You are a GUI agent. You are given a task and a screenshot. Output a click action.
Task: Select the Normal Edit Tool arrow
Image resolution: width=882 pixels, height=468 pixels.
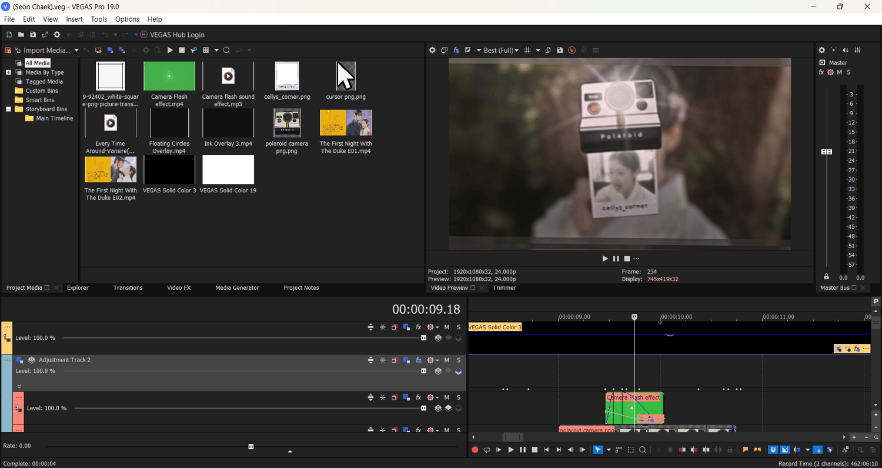click(x=598, y=450)
